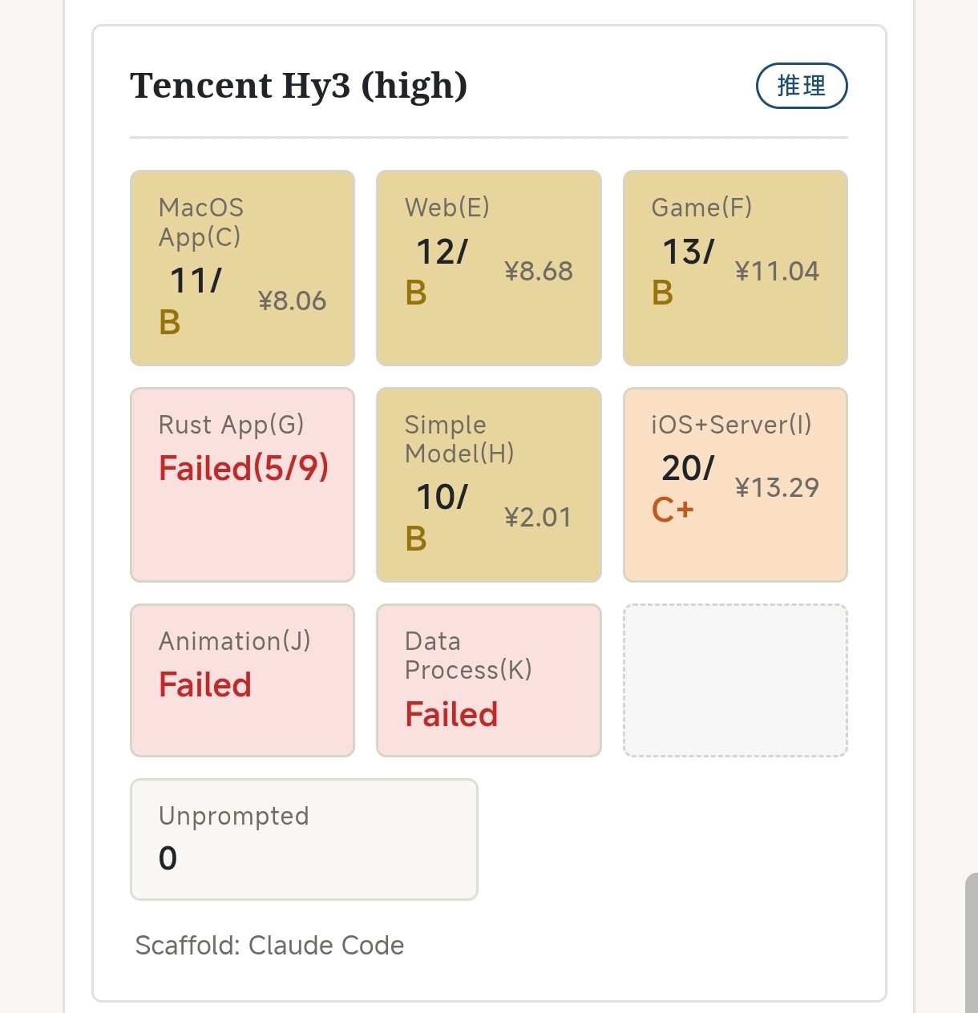Open the Web(E) result card
The height and width of the screenshot is (1013, 978).
489,268
